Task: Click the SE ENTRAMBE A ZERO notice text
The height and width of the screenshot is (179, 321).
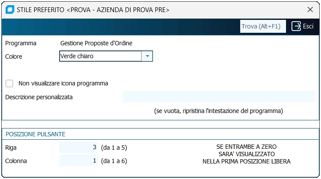Action: [x=246, y=147]
